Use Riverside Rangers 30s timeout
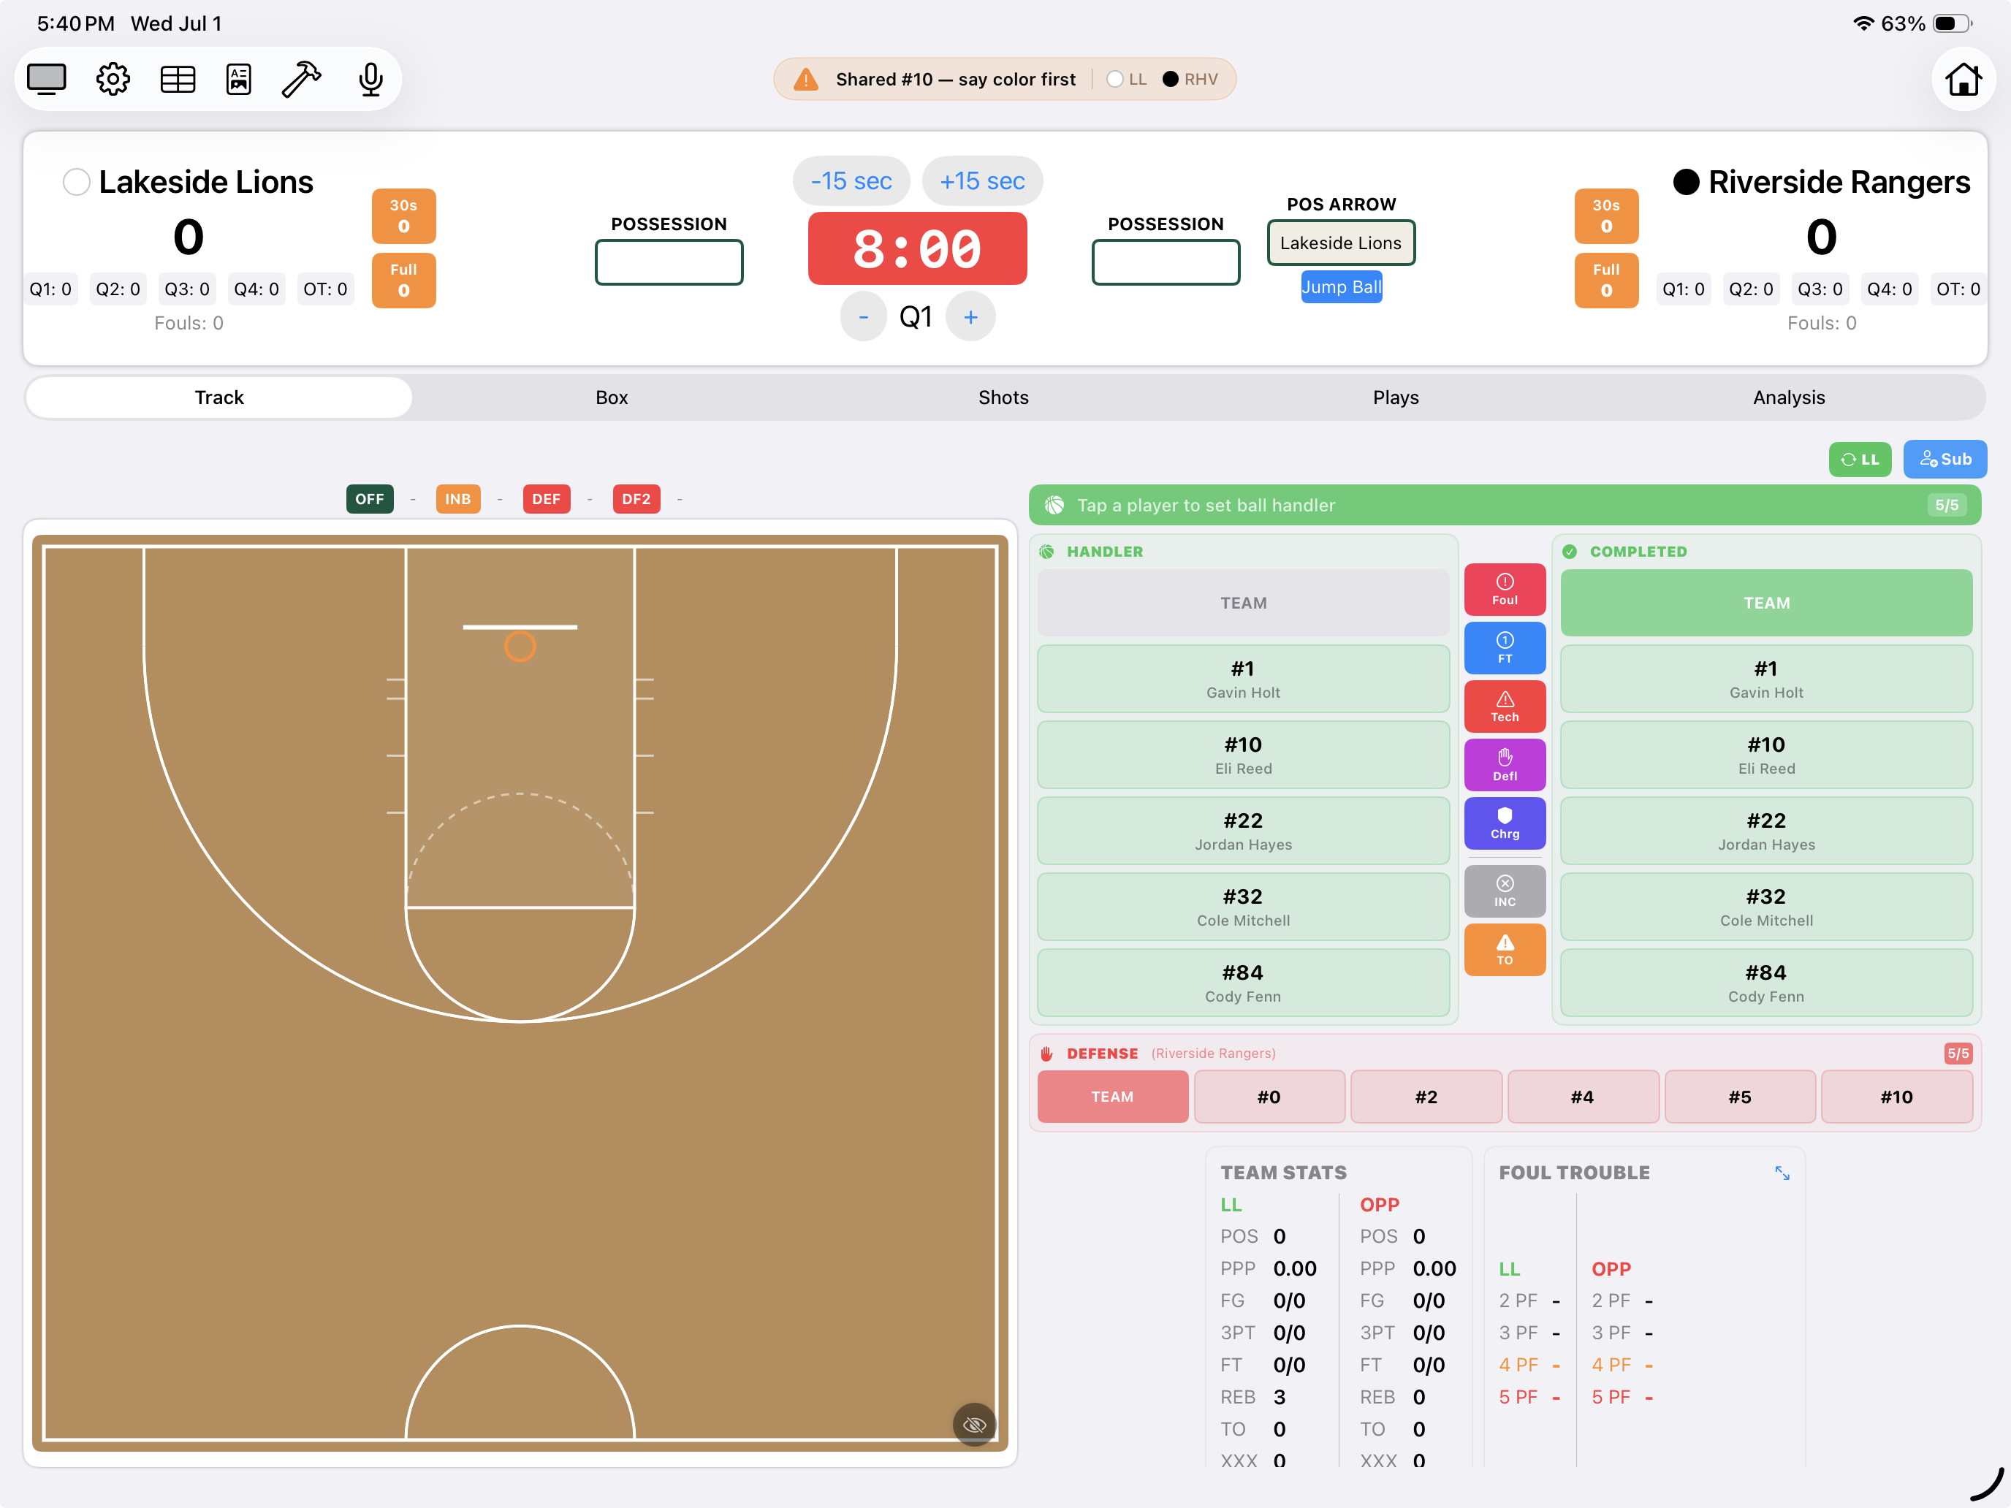 click(1606, 216)
